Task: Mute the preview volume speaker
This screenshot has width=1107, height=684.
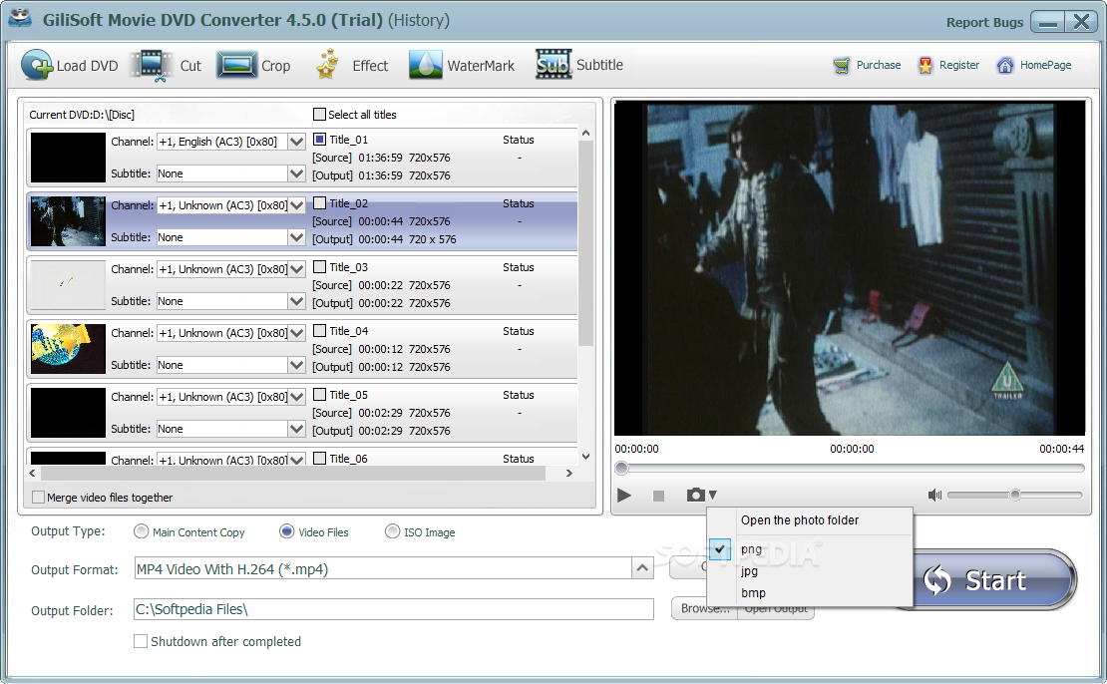Action: (934, 495)
